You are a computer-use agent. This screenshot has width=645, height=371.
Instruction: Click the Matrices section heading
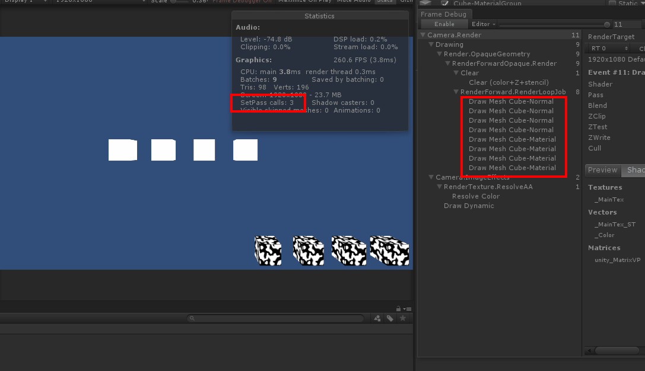(x=604, y=248)
